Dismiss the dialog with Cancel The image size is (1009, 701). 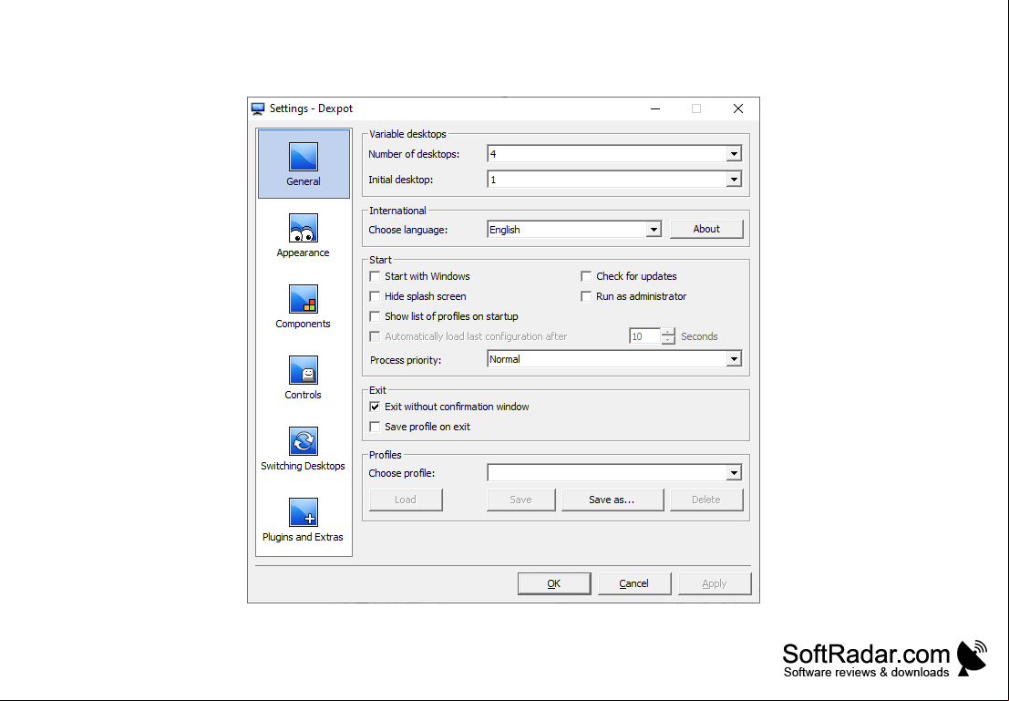pos(634,583)
